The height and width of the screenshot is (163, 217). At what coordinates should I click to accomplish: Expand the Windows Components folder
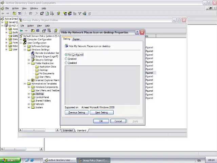pyautogui.click(x=29, y=87)
